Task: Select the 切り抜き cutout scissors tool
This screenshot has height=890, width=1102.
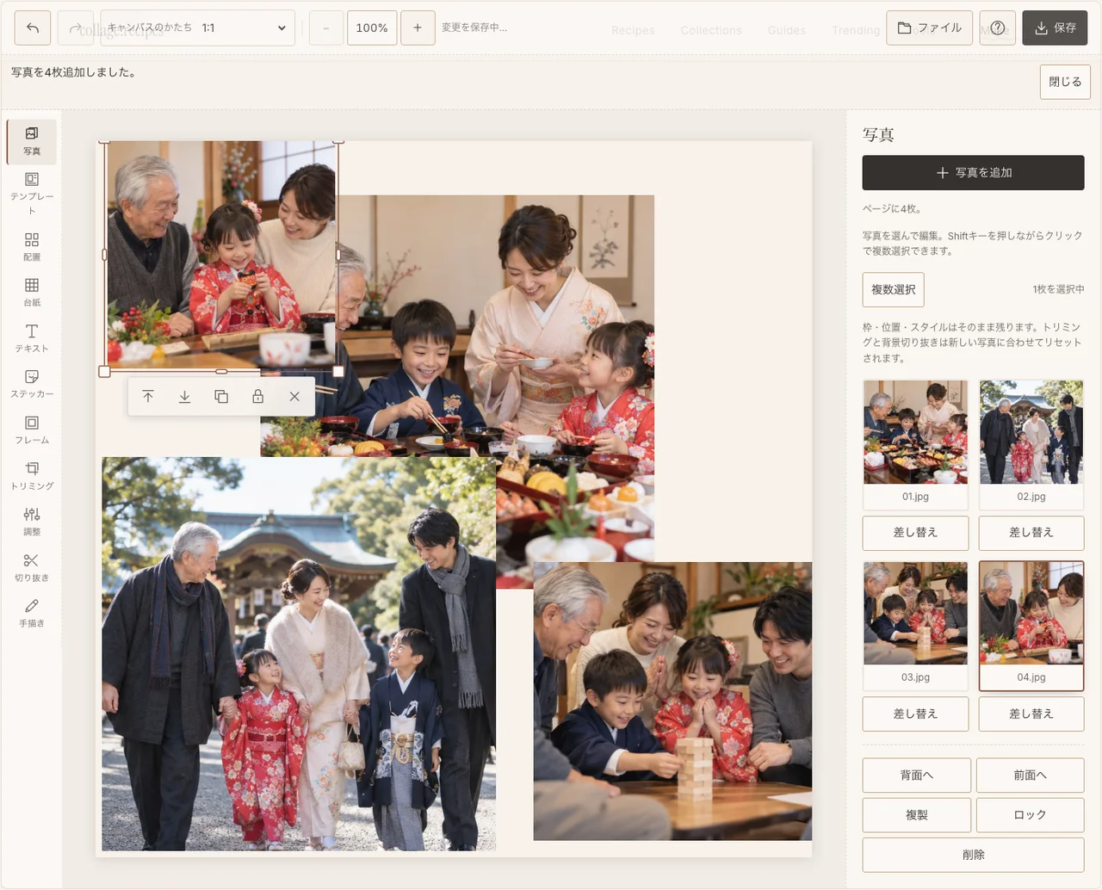Action: [x=32, y=567]
